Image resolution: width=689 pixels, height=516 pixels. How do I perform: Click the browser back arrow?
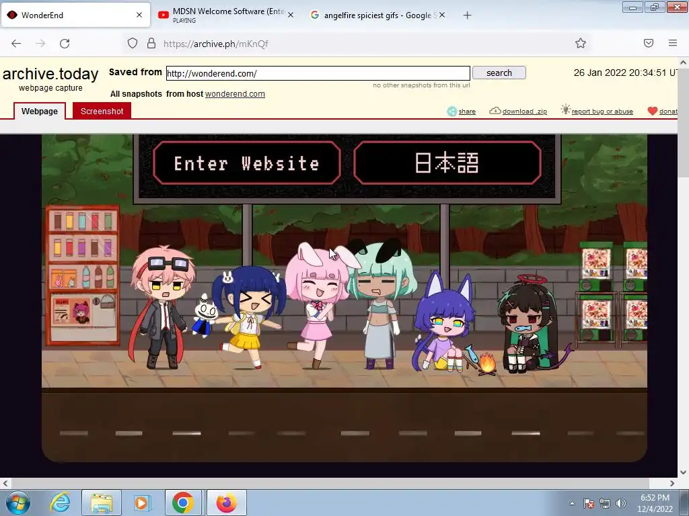click(16, 44)
